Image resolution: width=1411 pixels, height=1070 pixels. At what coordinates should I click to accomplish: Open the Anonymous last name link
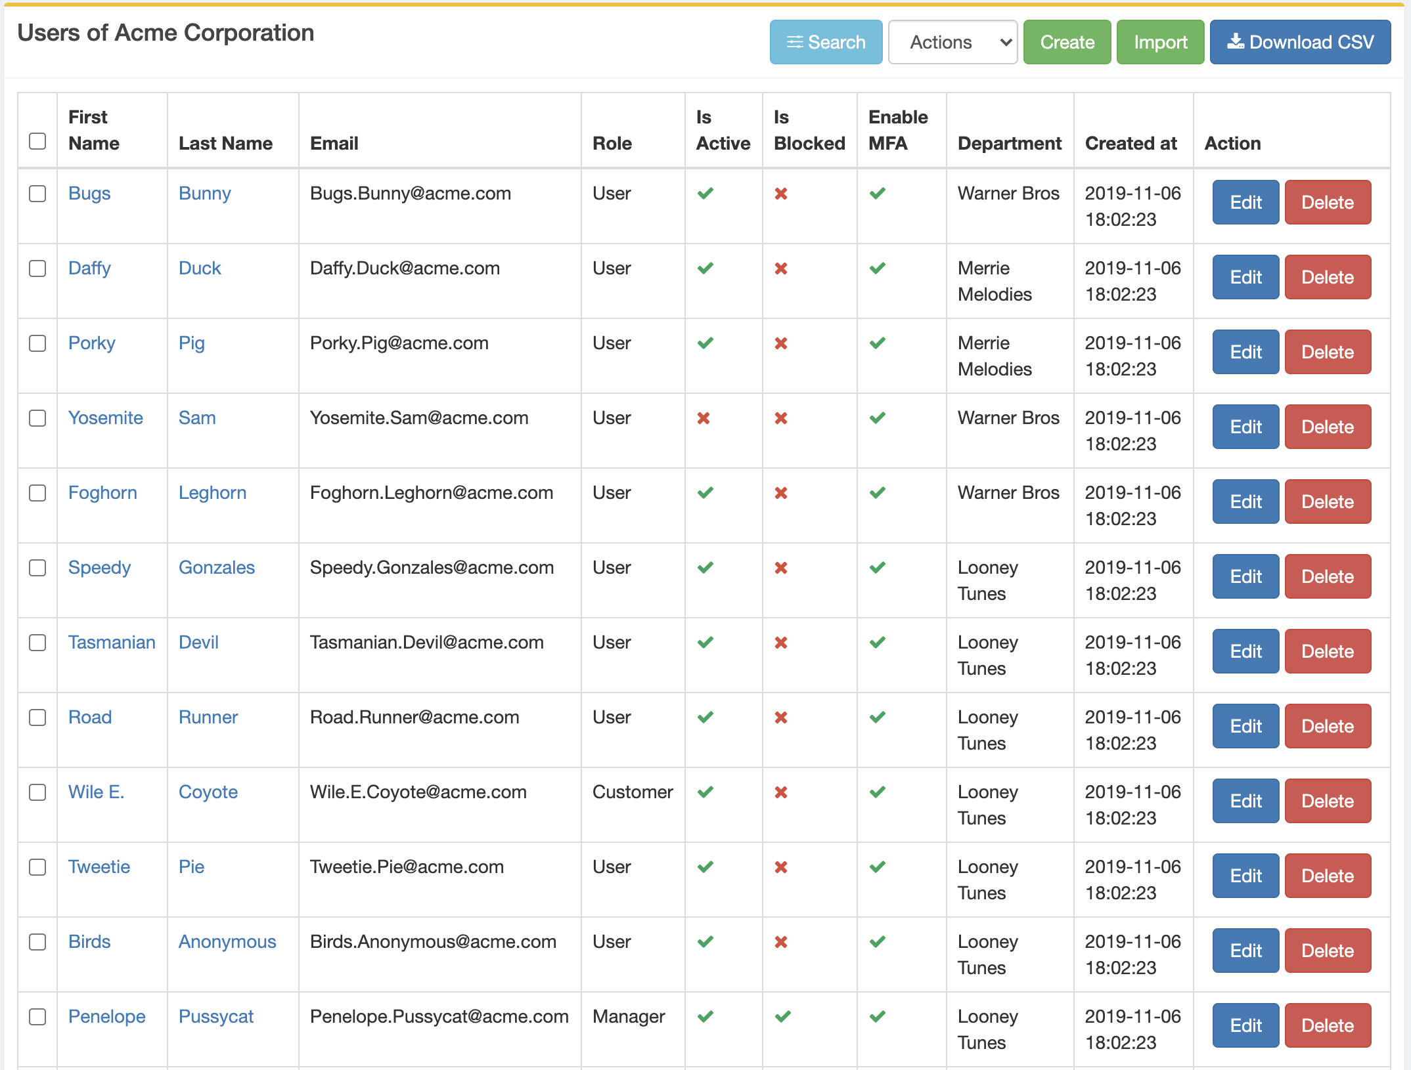coord(227,942)
